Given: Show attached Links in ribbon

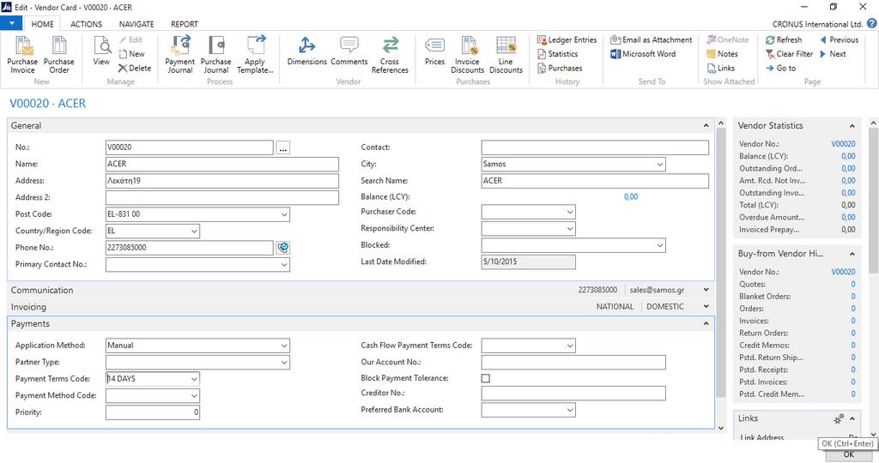Looking at the screenshot, I should click(720, 68).
